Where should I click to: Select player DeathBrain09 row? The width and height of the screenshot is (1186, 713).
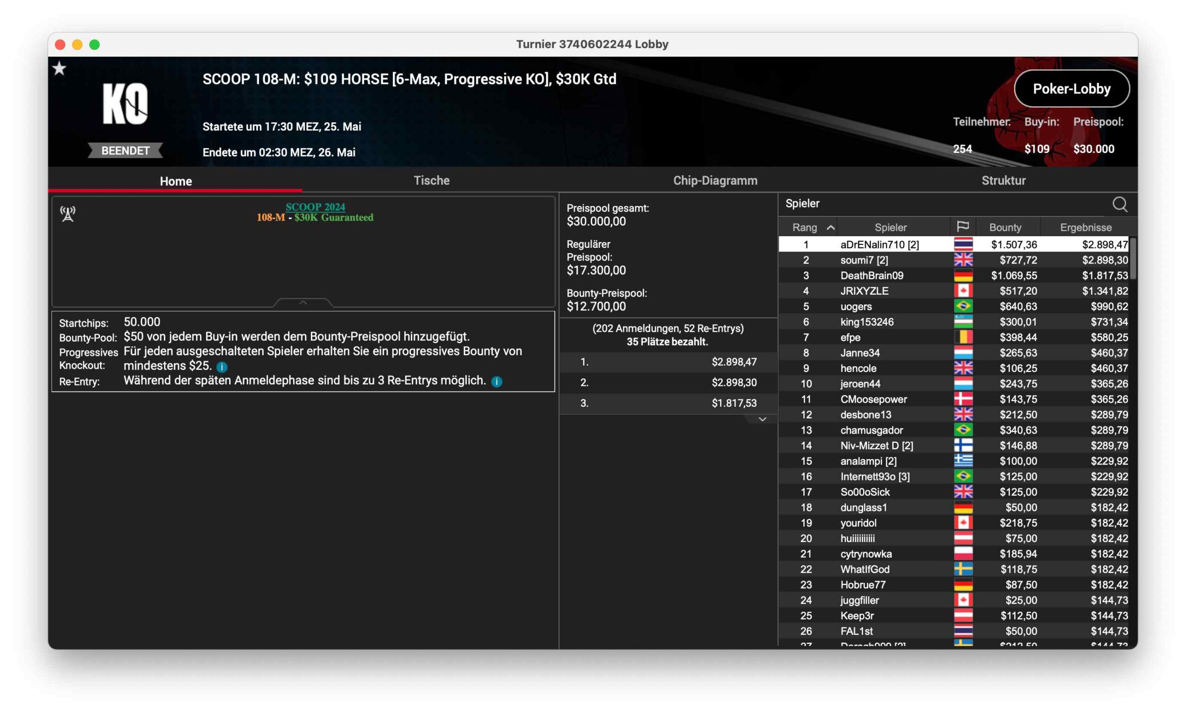[x=871, y=276]
